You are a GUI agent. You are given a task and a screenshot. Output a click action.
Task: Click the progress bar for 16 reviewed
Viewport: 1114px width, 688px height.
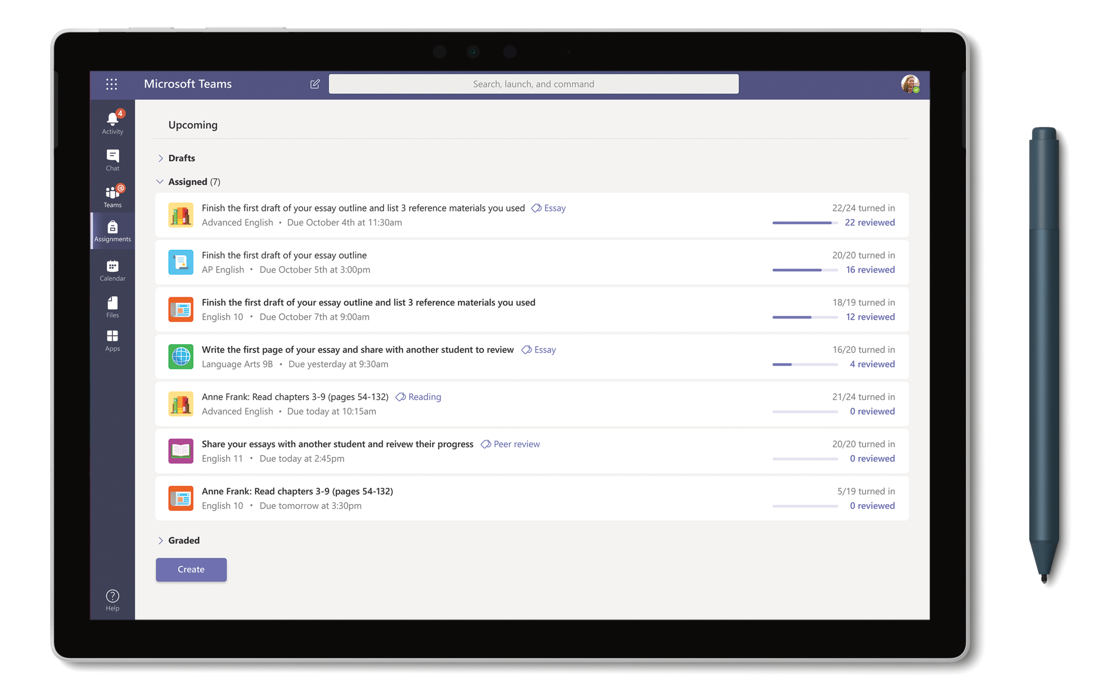805,270
